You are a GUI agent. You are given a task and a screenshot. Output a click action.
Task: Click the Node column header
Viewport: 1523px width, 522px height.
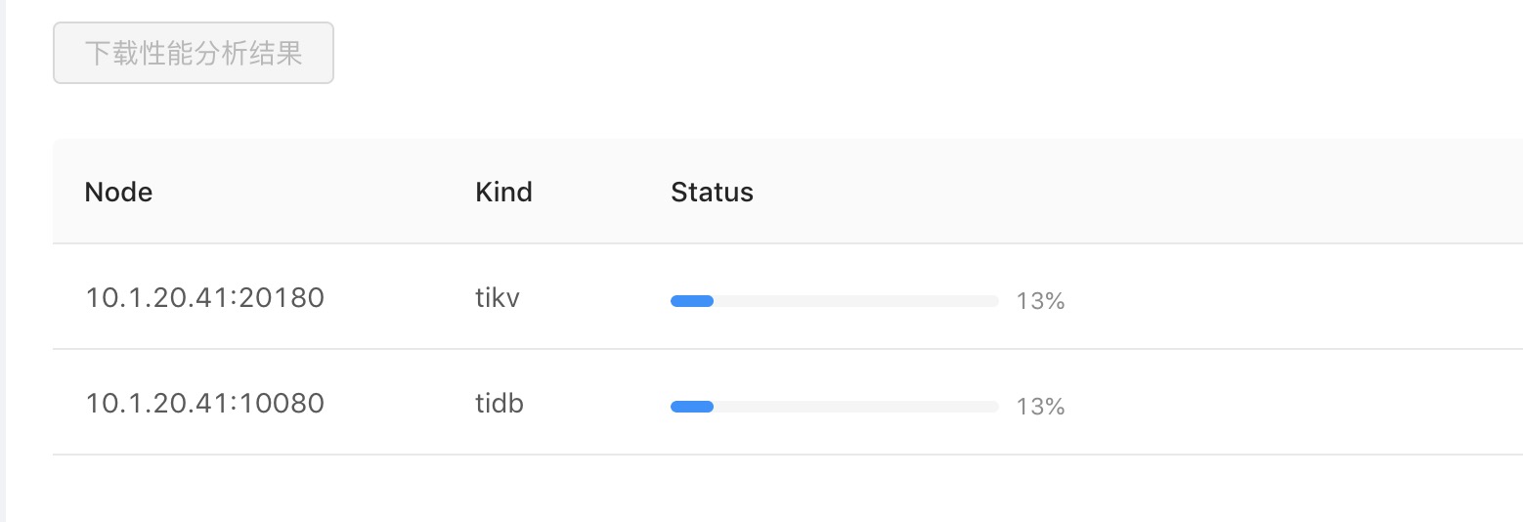coord(118,192)
